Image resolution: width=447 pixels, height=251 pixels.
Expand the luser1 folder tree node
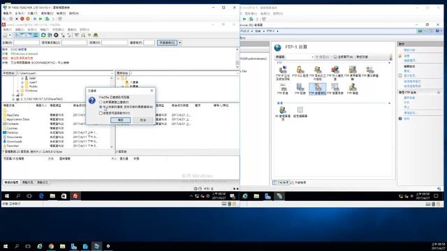pyautogui.click(x=22, y=82)
